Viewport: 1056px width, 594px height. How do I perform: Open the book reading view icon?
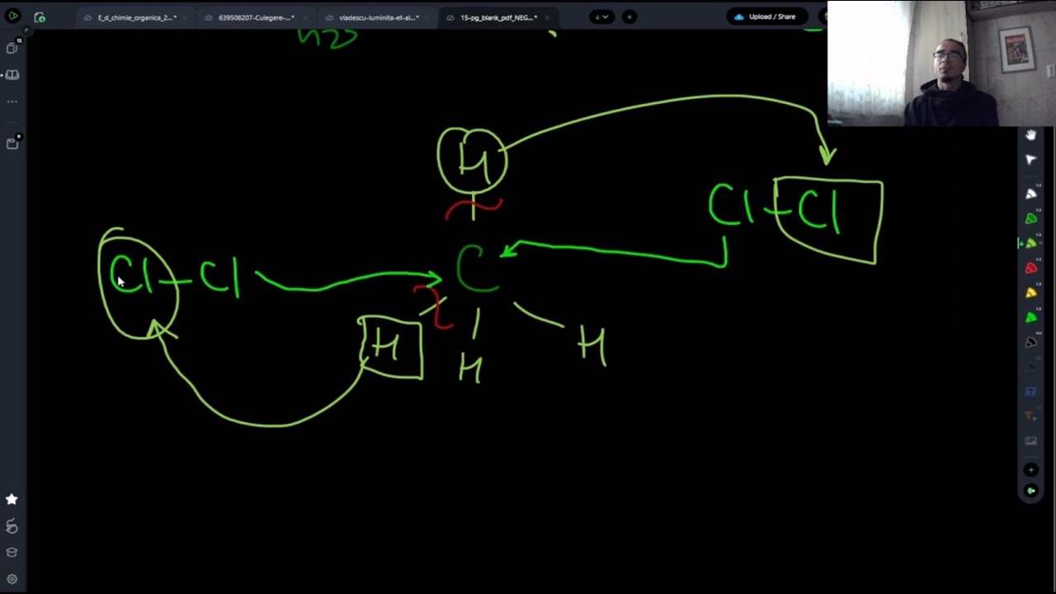(12, 74)
